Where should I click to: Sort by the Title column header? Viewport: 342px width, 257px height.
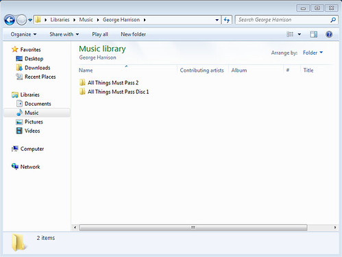click(x=308, y=71)
